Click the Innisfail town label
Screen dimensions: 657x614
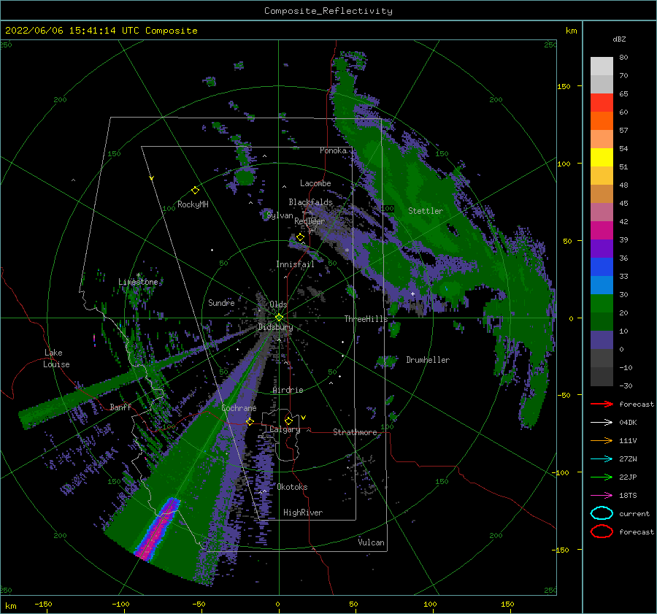coord(295,264)
